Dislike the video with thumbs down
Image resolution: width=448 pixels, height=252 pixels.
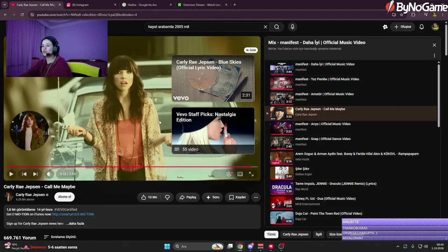click(x=167, y=197)
